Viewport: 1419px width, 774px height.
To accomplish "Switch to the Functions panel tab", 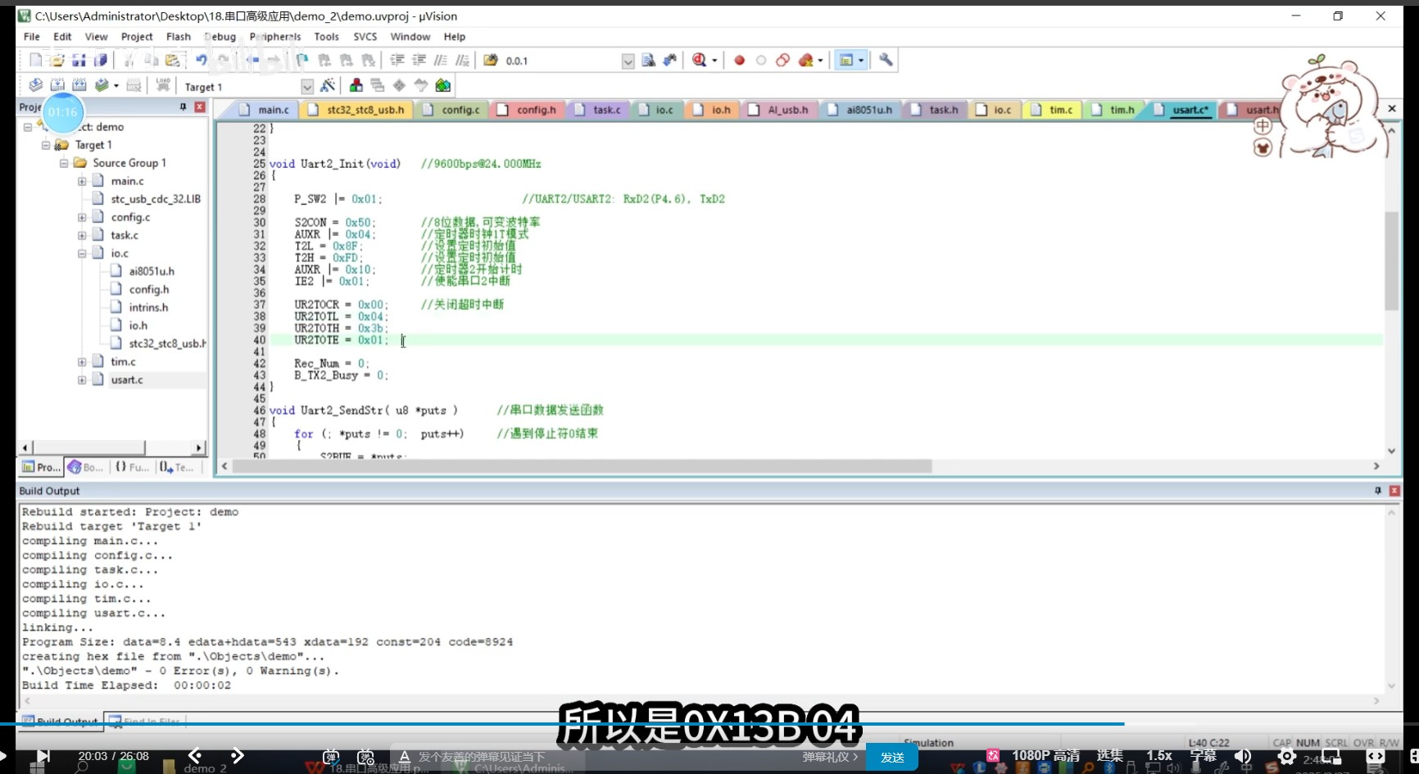I will click(131, 467).
